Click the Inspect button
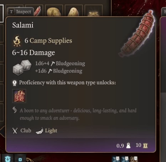166x162 pixels. point(20,12)
